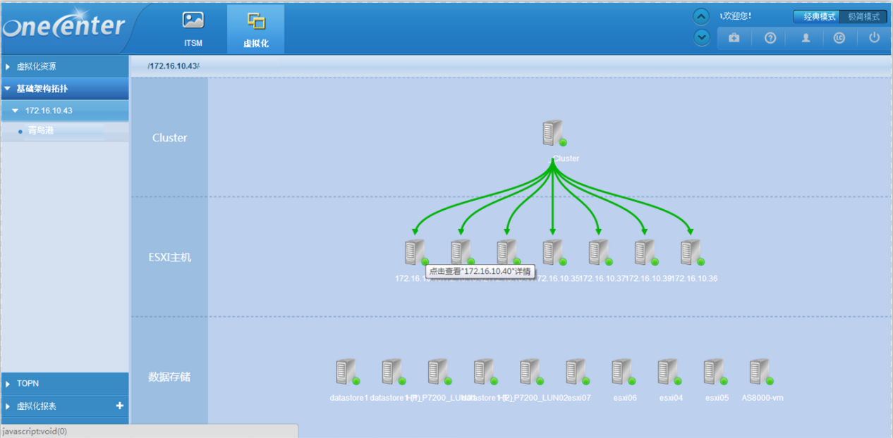893x438 pixels.
Task: Switch to 极简模式 simple mode
Action: pos(863,16)
